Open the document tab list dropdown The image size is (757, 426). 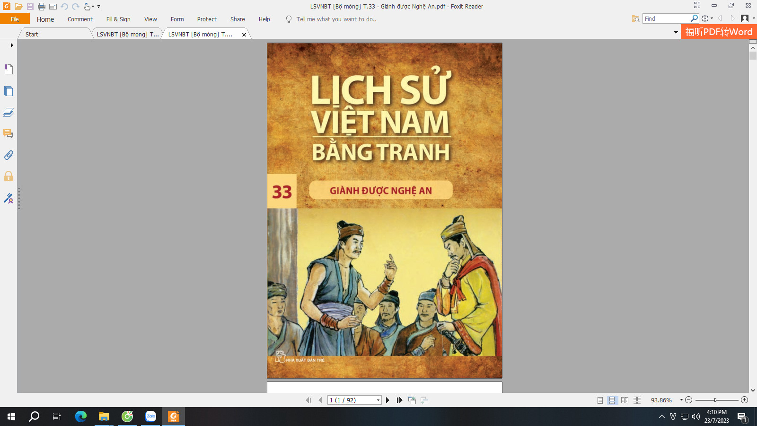676,32
